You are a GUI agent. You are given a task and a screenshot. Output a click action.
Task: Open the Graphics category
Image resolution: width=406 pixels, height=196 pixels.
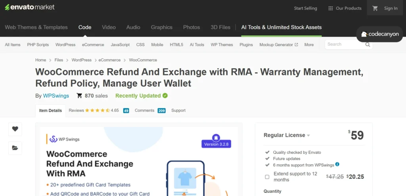point(162,27)
